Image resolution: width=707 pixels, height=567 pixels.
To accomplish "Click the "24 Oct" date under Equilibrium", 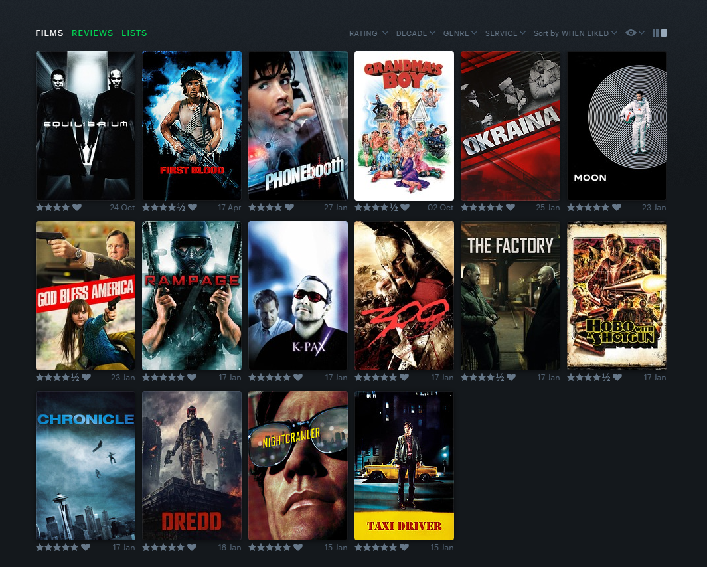I will click(122, 208).
